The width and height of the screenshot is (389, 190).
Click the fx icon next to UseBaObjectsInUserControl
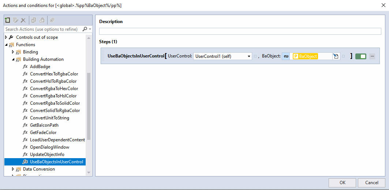pyautogui.click(x=25, y=162)
